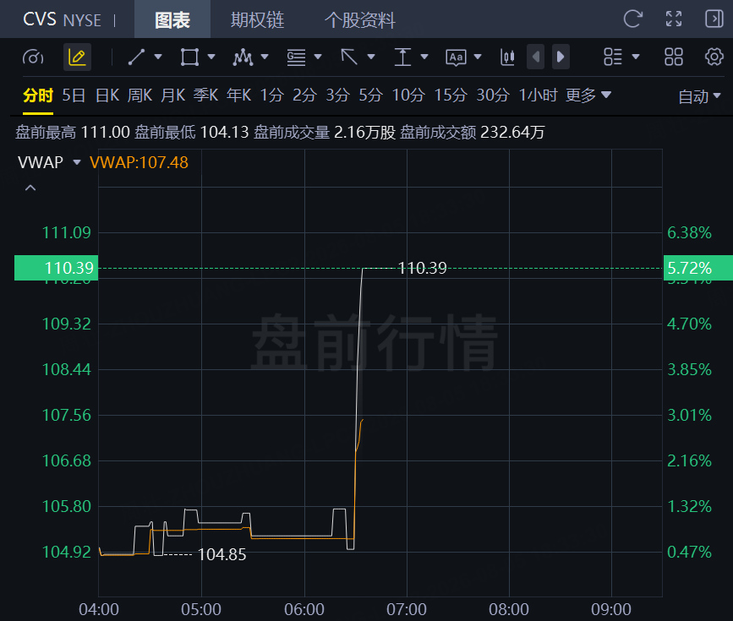Click the 07:00 time axis label
Screen dimensions: 733x621
click(407, 609)
